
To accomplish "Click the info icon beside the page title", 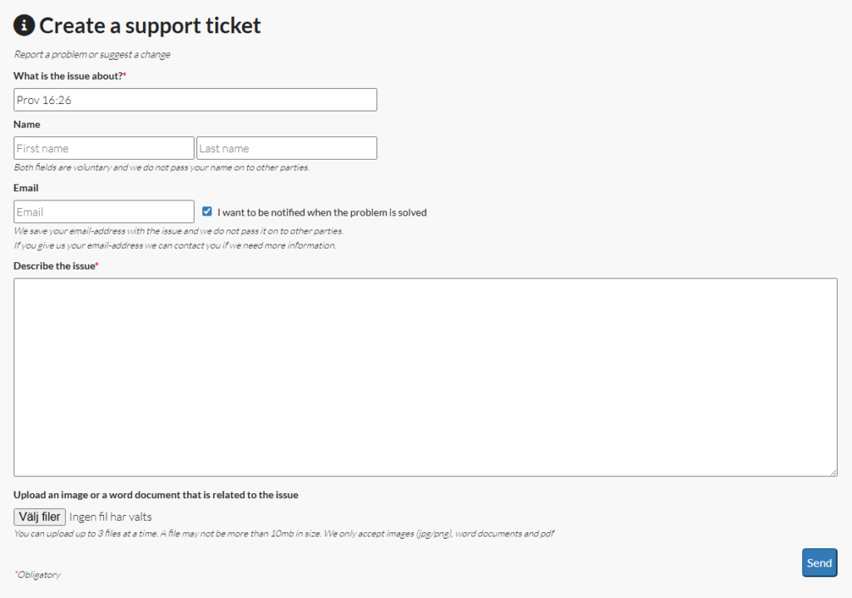I will coord(24,25).
